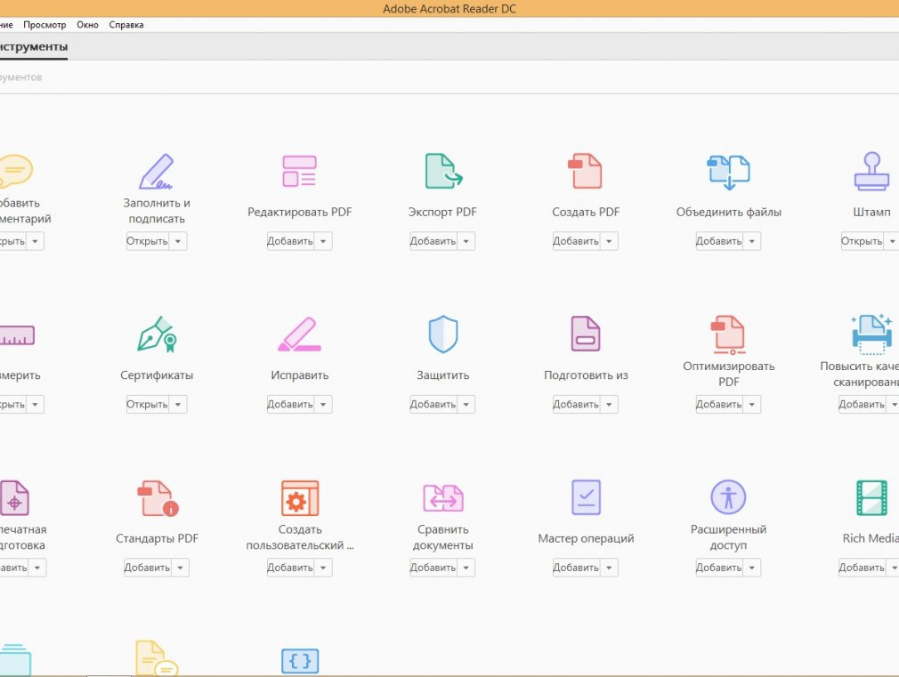Open the Сертификаты pen nib icon
The height and width of the screenshot is (677, 899).
[157, 334]
